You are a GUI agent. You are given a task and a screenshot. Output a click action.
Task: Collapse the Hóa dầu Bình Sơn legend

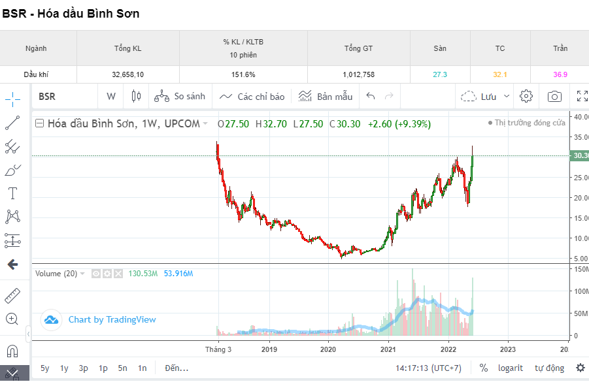(x=40, y=123)
